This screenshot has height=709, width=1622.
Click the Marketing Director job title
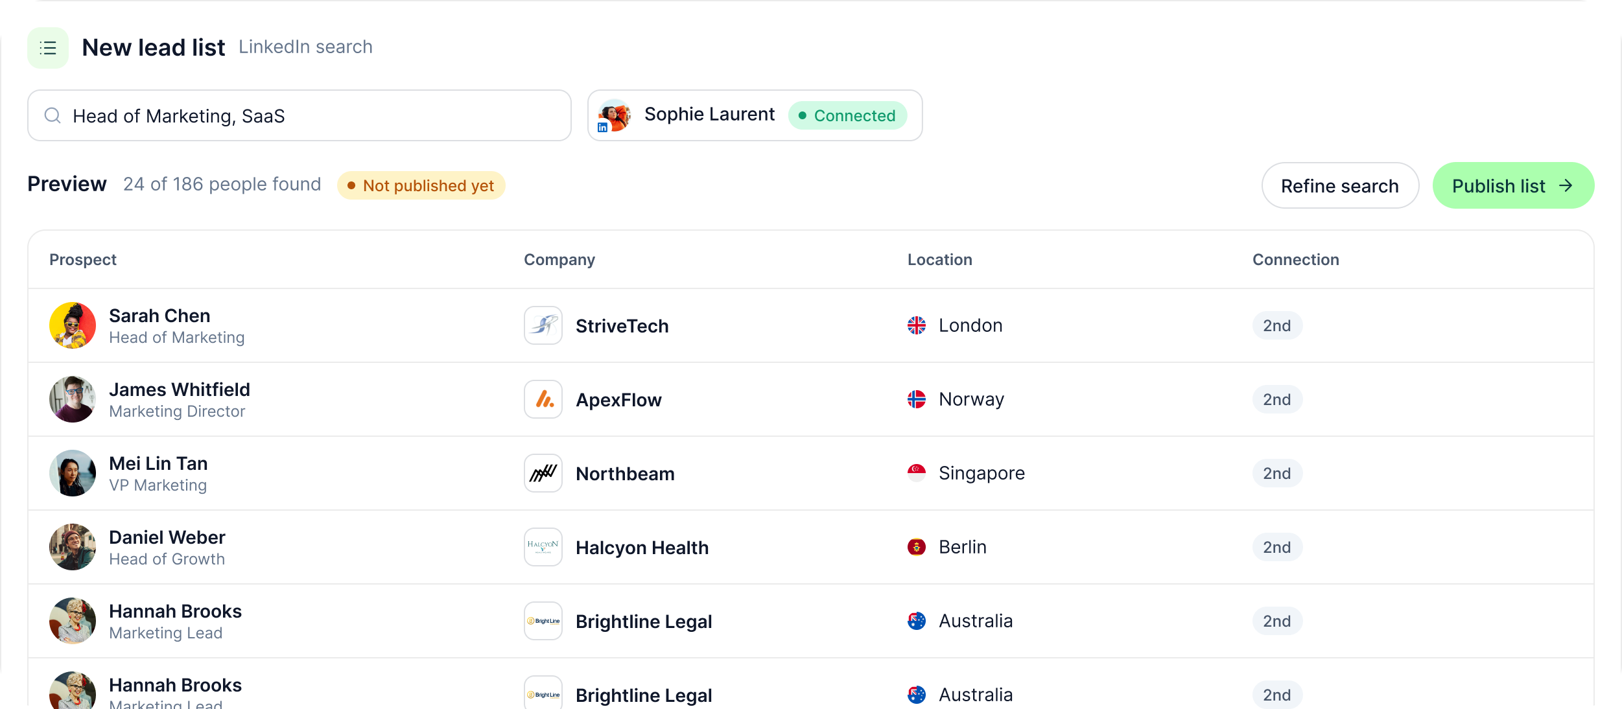point(177,412)
